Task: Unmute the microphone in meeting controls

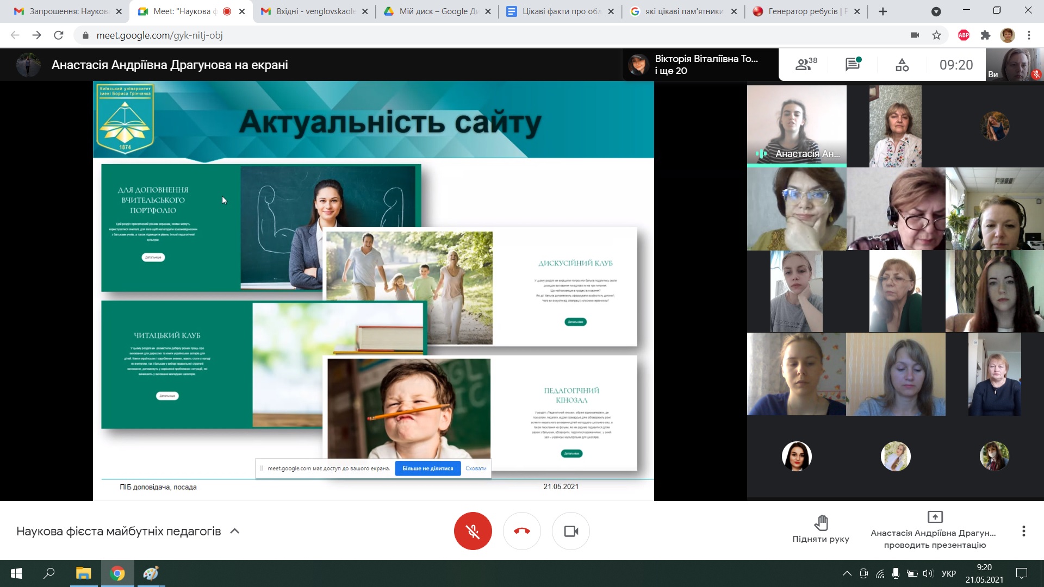Action: [473, 531]
